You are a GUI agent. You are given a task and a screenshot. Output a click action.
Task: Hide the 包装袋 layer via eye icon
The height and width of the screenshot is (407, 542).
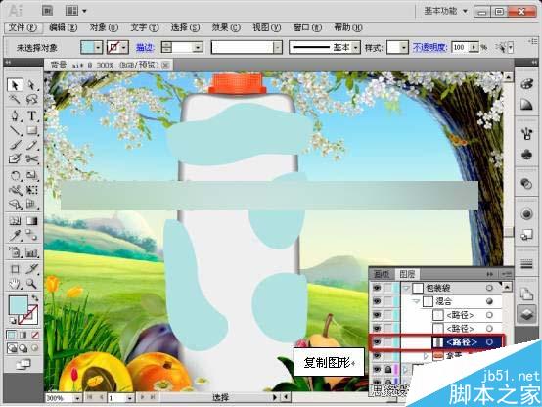(x=377, y=288)
